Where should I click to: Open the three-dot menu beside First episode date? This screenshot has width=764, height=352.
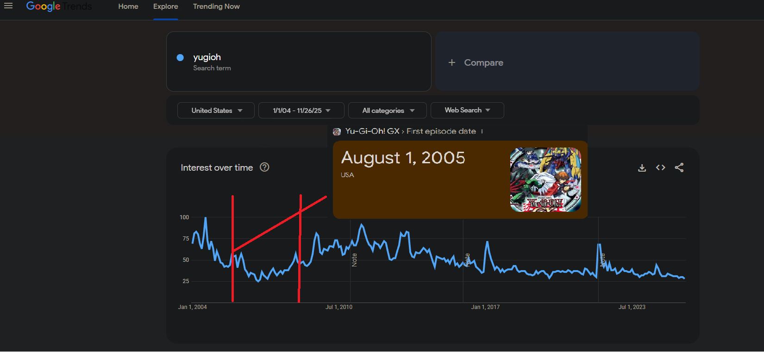pos(482,131)
